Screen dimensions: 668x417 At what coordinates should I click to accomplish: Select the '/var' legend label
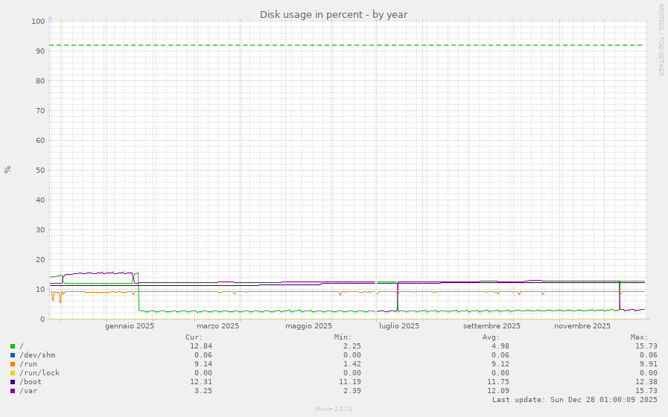[x=28, y=391]
